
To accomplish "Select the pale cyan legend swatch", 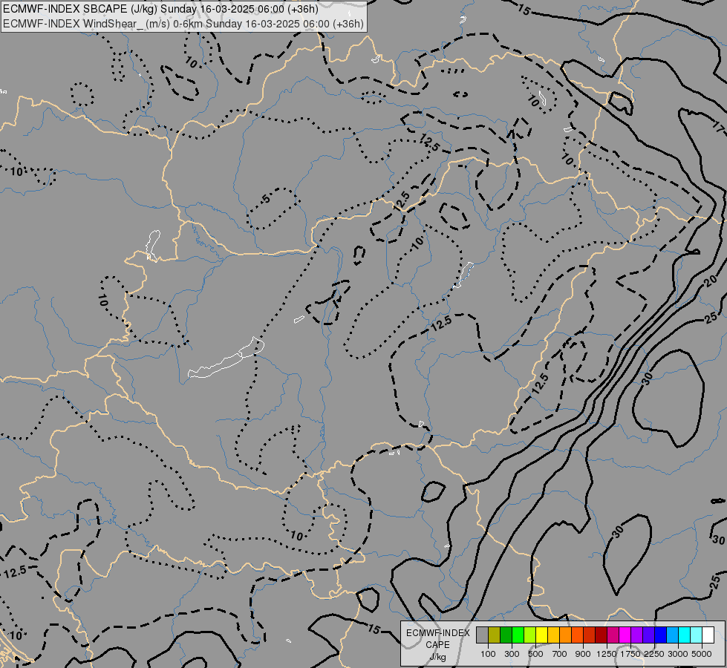I will point(697,635).
